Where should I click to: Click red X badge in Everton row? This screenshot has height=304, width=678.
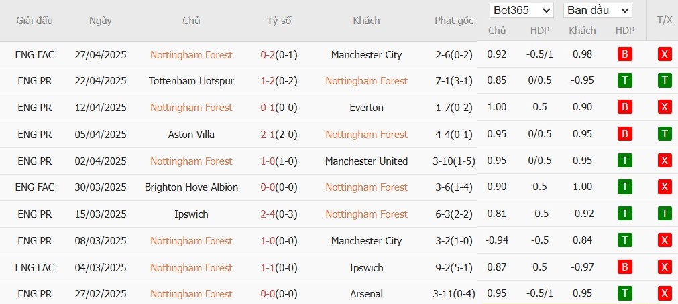coord(665,108)
